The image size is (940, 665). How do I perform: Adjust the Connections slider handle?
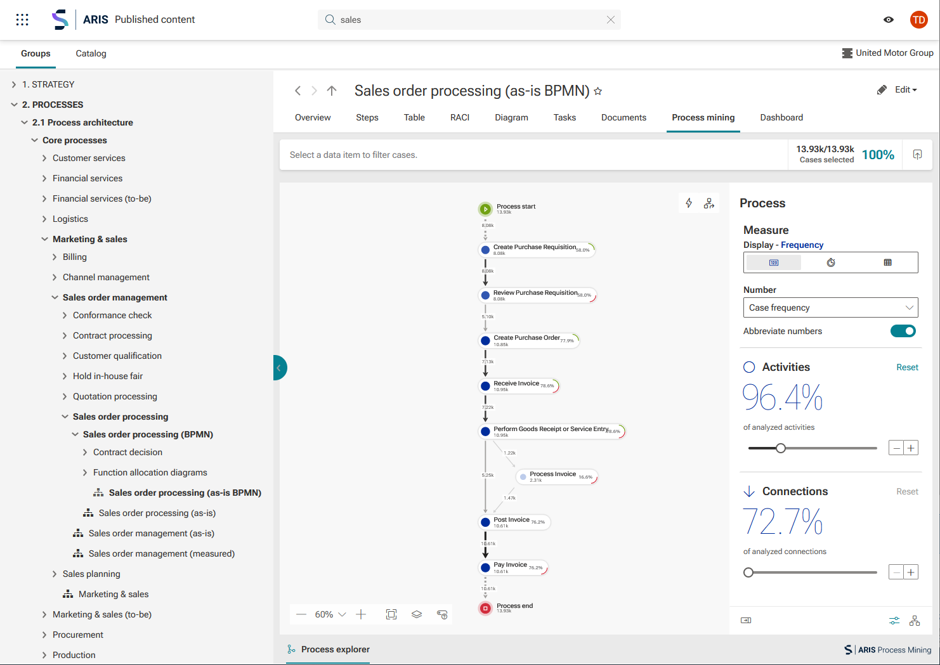tap(748, 572)
